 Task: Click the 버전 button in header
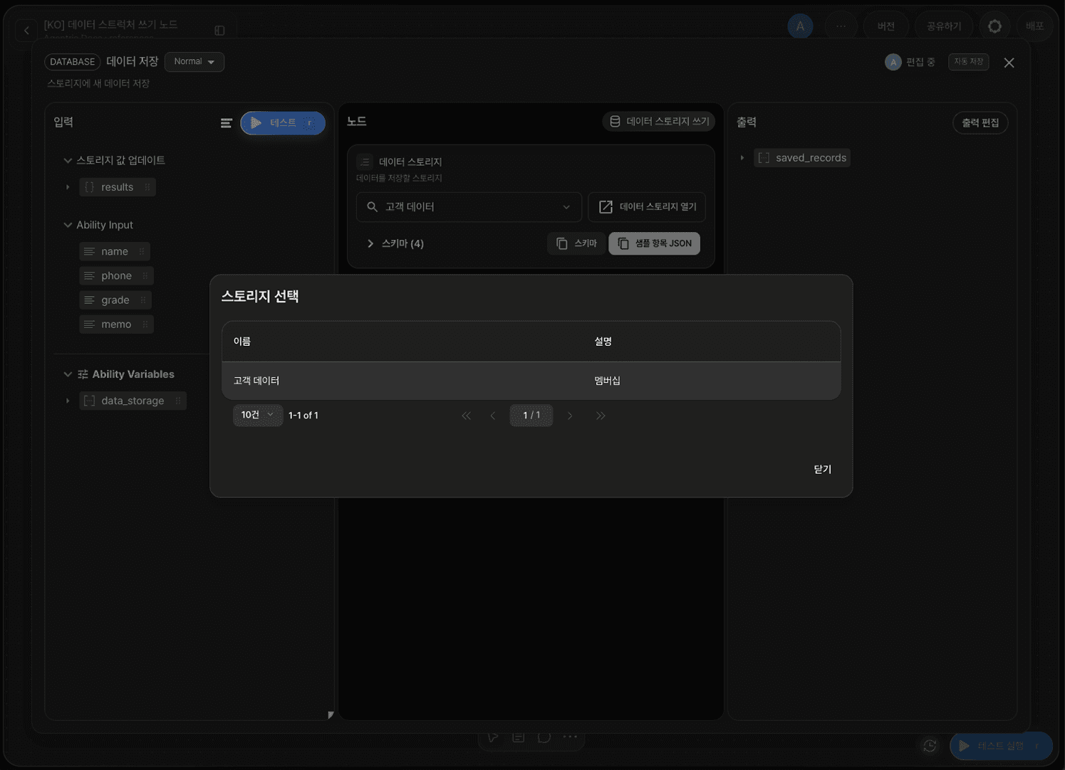pyautogui.click(x=886, y=26)
